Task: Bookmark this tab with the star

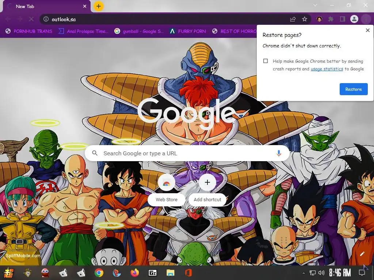Action: pyautogui.click(x=305, y=19)
